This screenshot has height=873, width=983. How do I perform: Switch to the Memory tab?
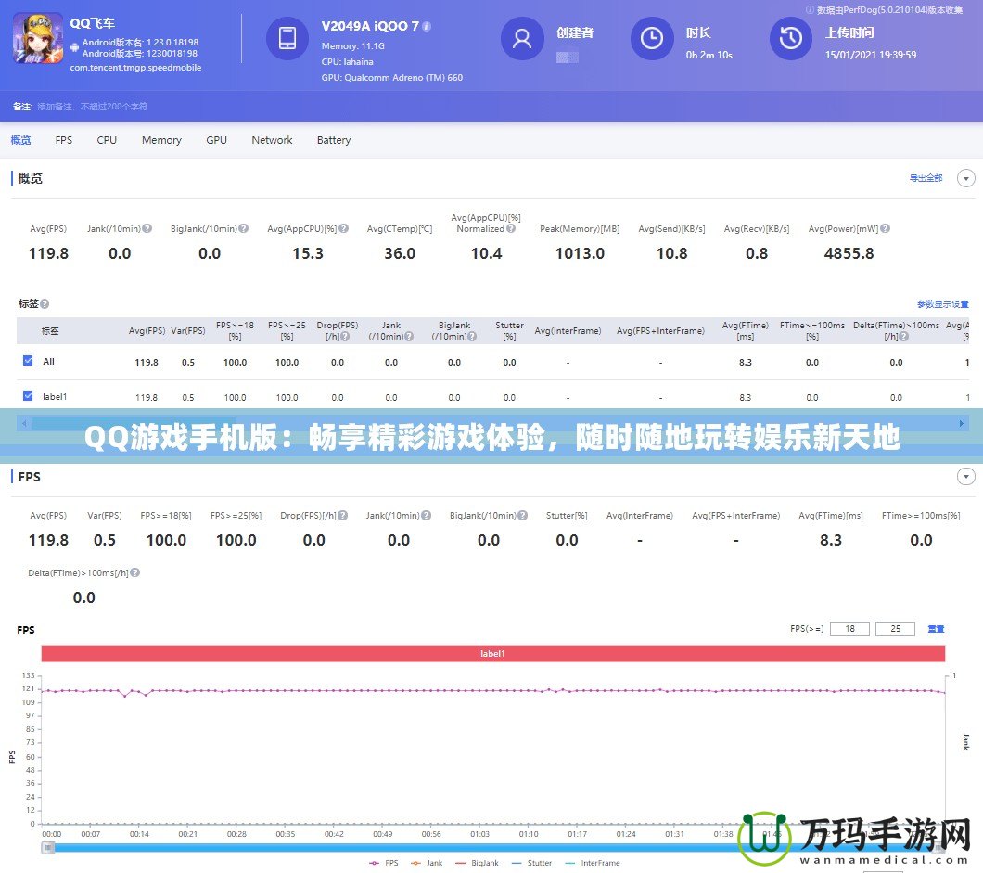coord(161,140)
